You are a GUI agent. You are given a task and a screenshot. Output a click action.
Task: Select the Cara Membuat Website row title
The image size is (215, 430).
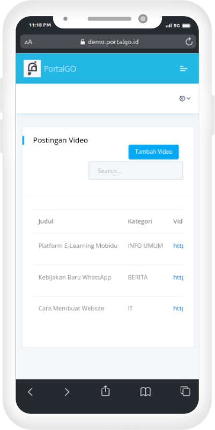pyautogui.click(x=71, y=308)
